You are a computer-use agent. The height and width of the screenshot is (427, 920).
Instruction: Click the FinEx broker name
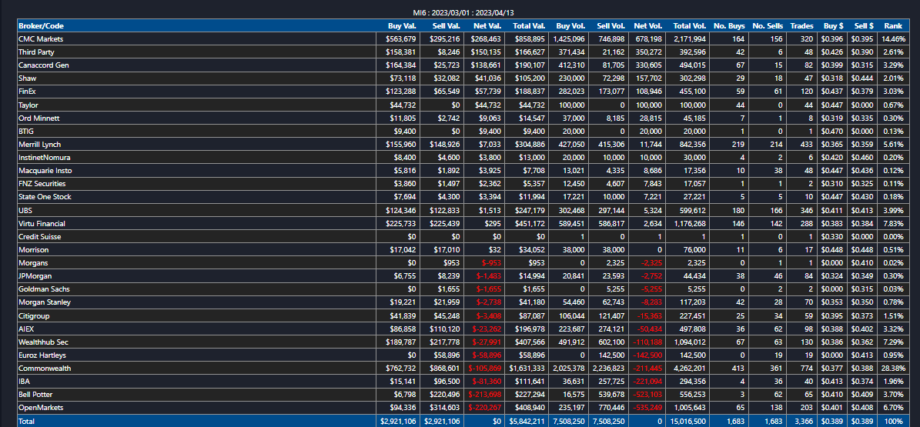[x=27, y=92]
